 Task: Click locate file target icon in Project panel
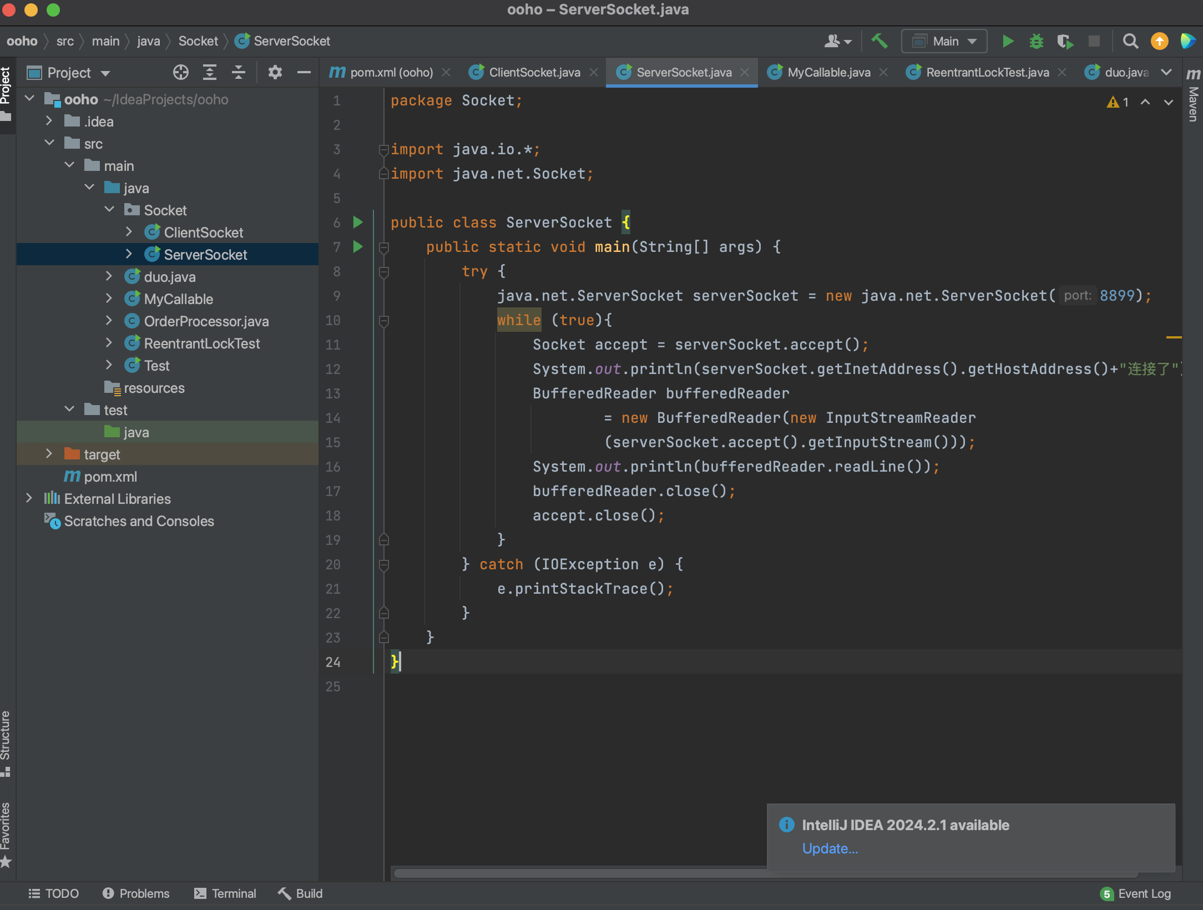tap(180, 72)
